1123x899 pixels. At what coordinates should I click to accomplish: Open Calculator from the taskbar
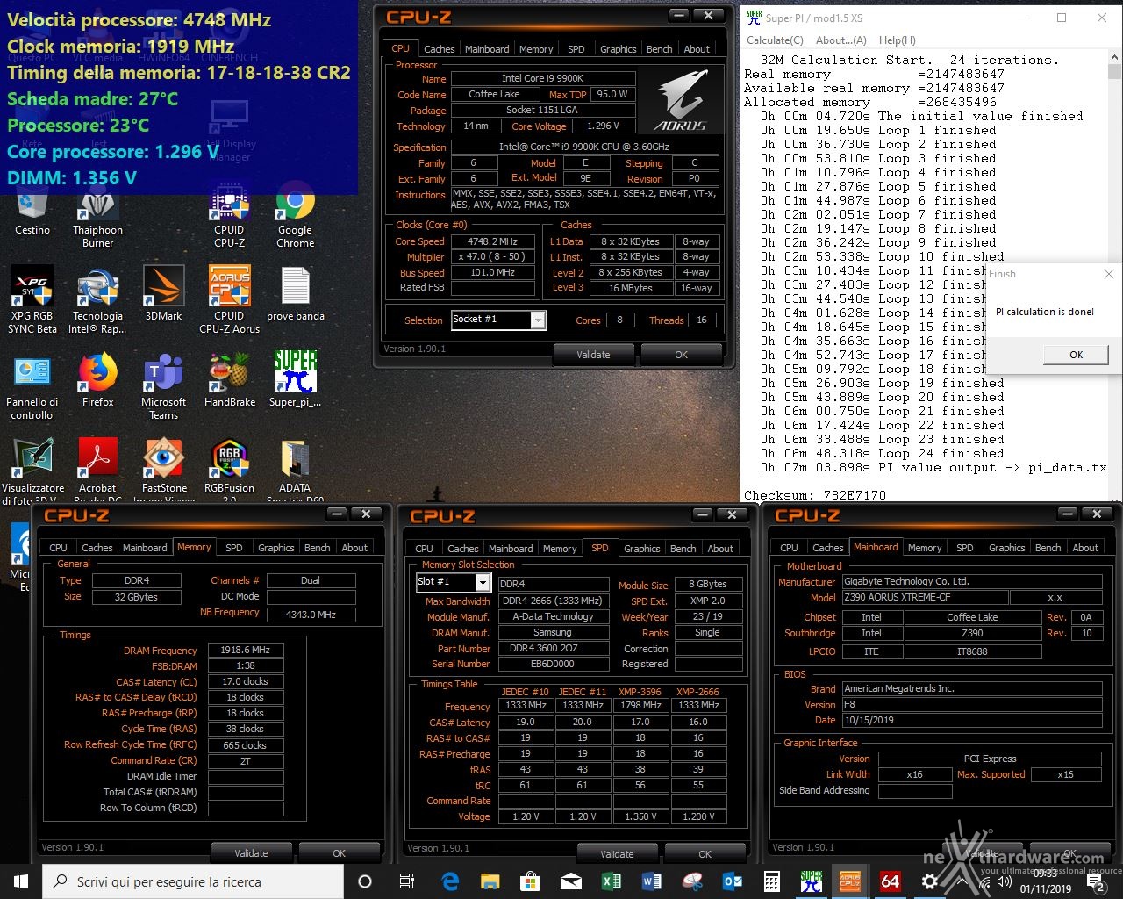click(x=773, y=881)
